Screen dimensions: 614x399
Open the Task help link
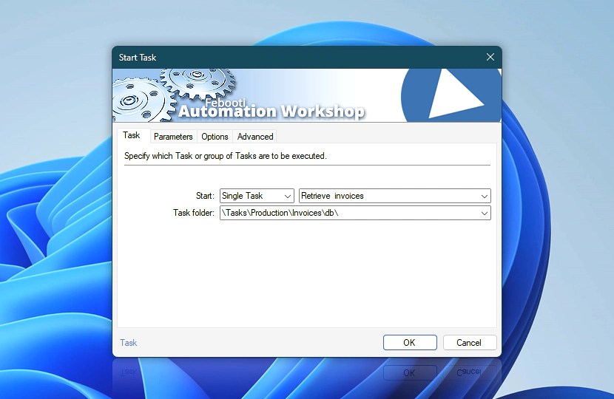coord(129,343)
